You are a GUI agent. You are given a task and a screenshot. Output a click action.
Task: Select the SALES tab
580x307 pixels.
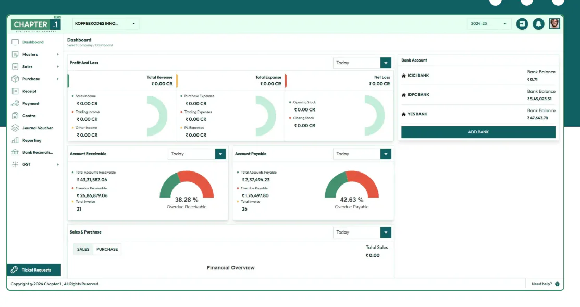coord(83,249)
